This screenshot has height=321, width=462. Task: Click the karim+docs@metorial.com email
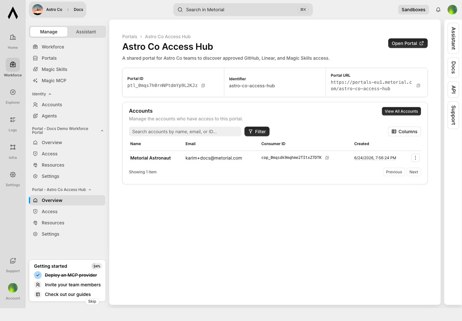214,158
